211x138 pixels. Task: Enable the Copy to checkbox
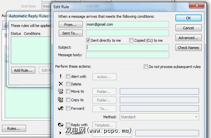(68, 100)
